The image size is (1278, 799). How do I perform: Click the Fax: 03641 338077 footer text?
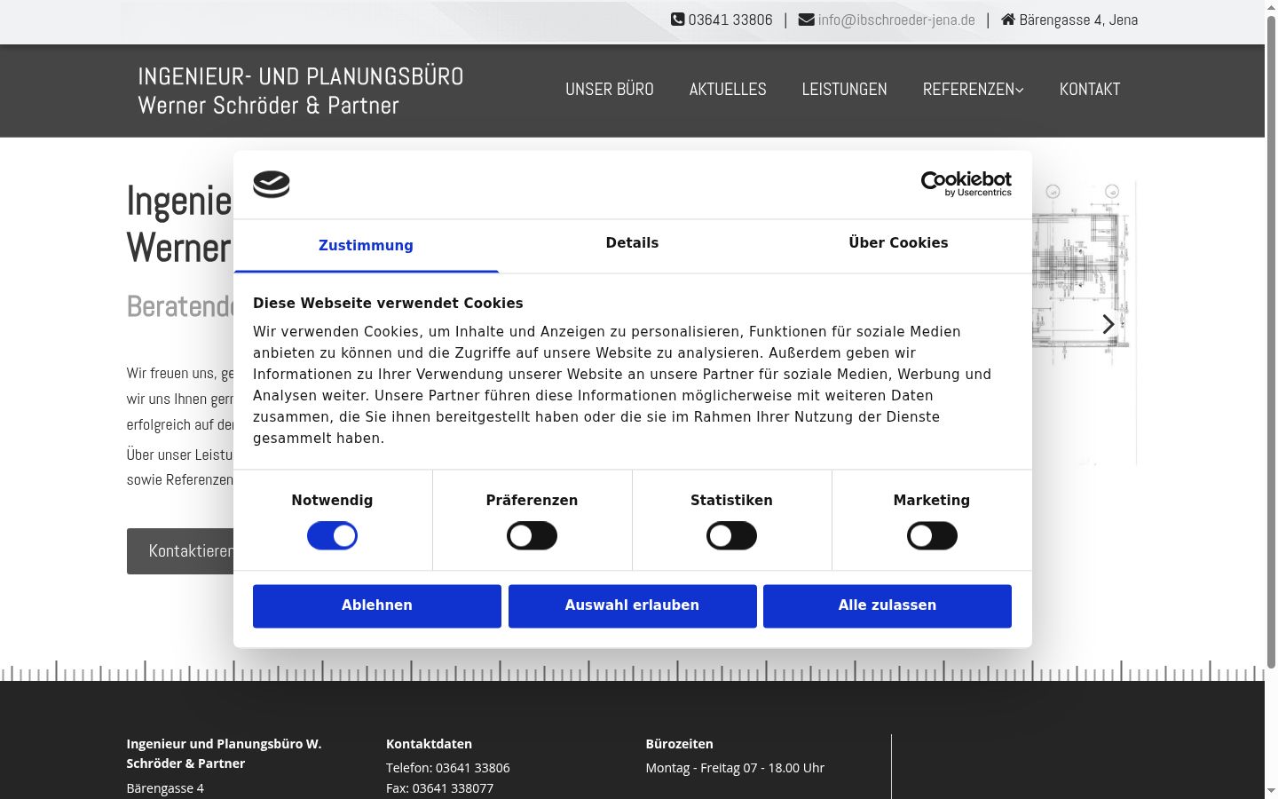click(x=439, y=788)
